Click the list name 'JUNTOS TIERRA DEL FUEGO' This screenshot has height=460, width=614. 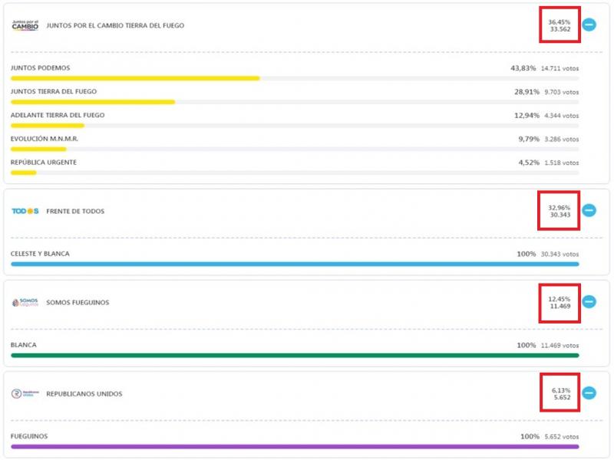pyautogui.click(x=54, y=91)
